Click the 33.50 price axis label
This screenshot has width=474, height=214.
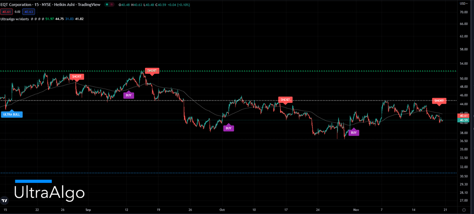tap(464, 158)
